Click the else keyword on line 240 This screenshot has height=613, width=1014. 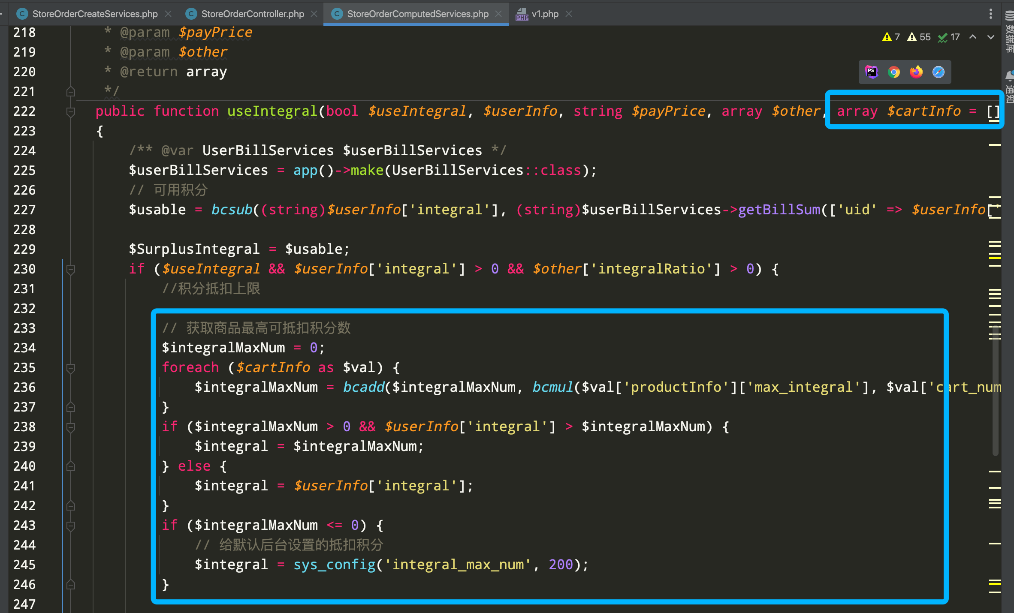click(x=194, y=466)
